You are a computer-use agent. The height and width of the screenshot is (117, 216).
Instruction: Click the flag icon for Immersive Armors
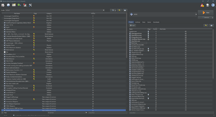click(x=34, y=99)
